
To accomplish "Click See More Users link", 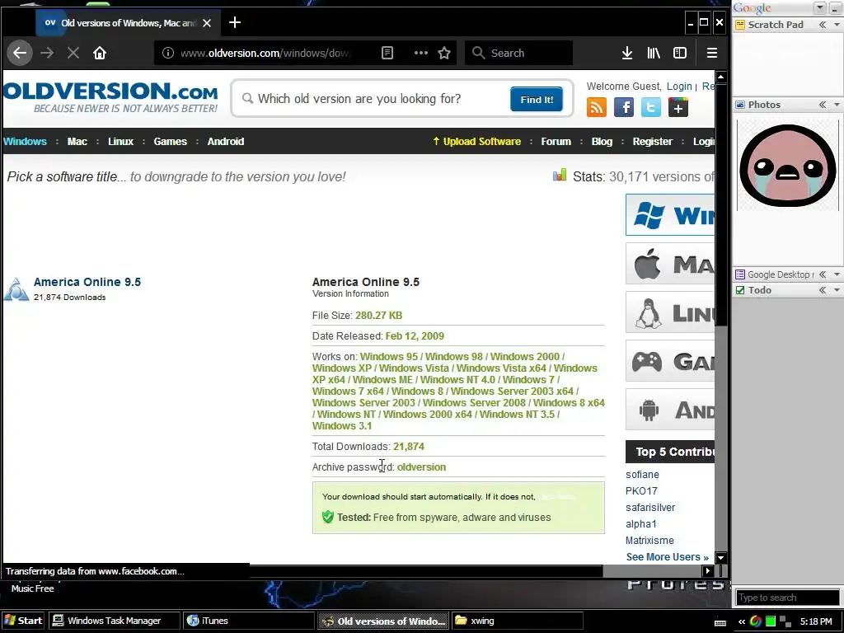I will coord(668,557).
